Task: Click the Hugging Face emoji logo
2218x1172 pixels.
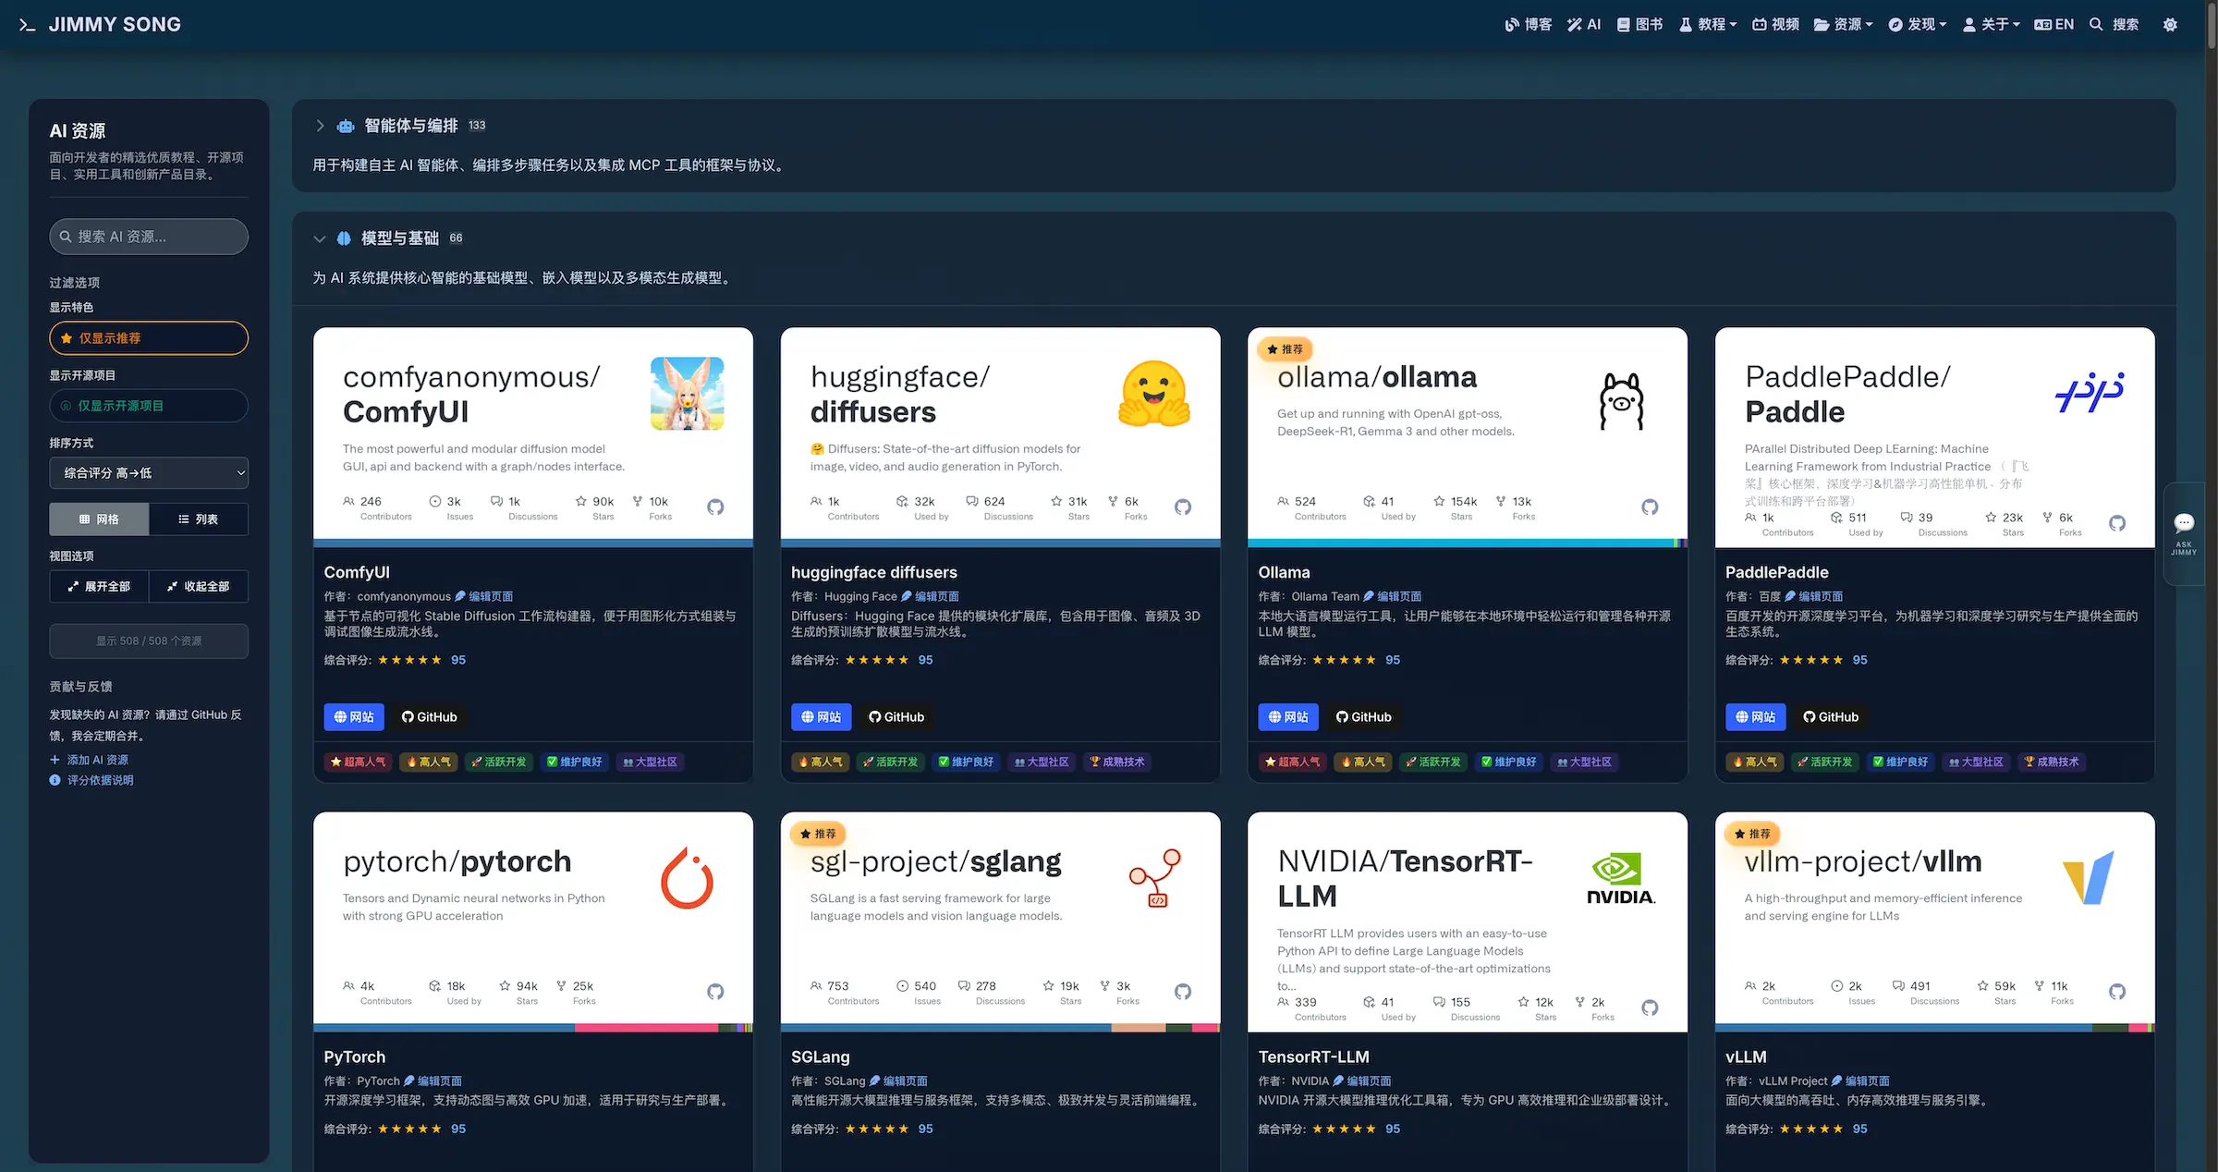Action: 1154,394
